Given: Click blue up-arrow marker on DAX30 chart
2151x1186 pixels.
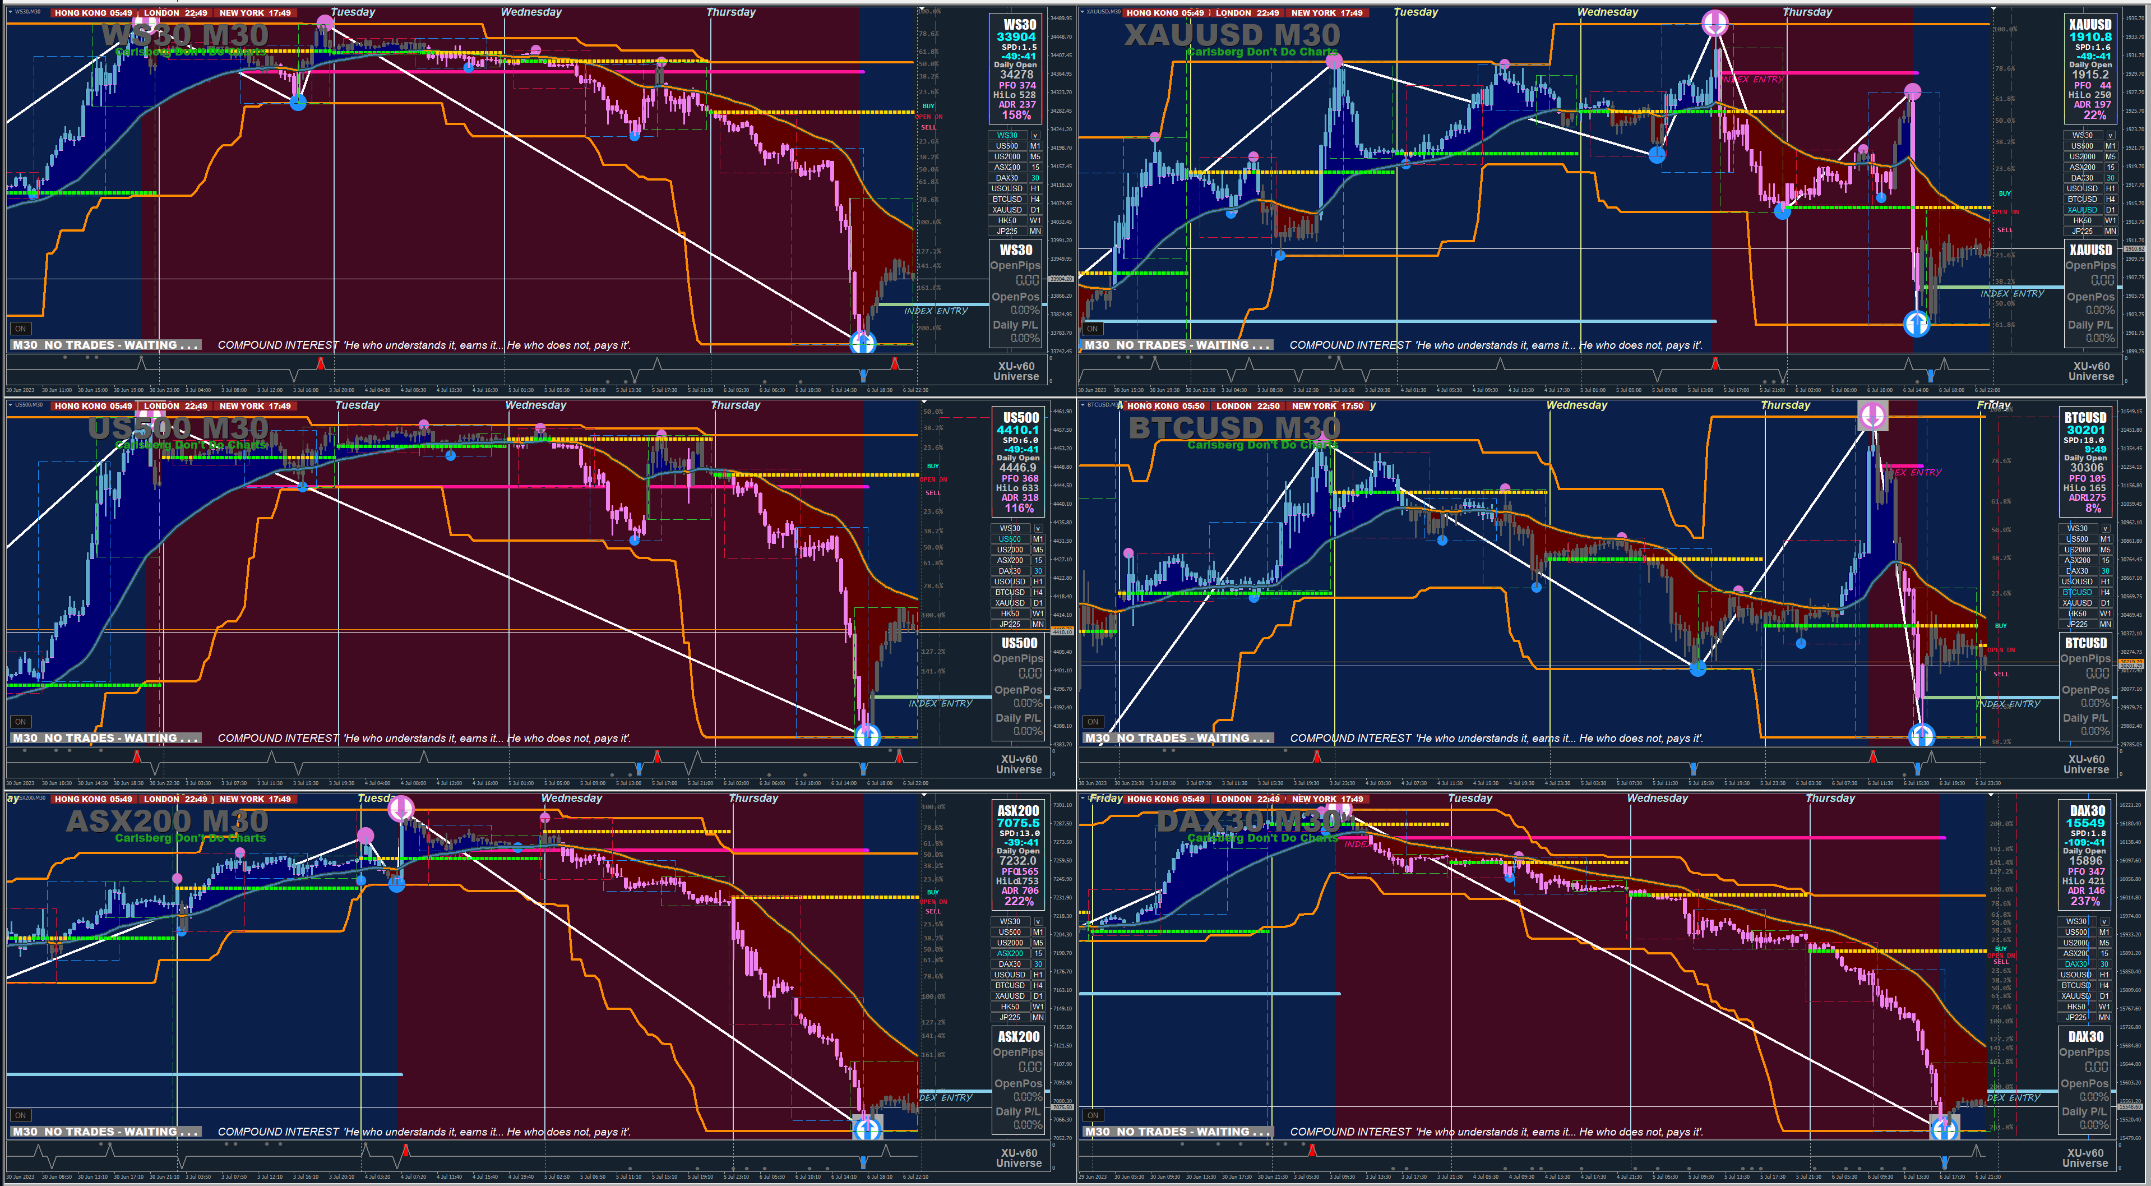Looking at the screenshot, I should 1945,1129.
